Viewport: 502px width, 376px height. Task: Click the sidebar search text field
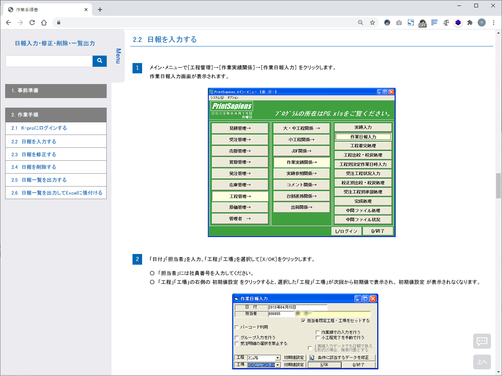[x=49, y=61]
